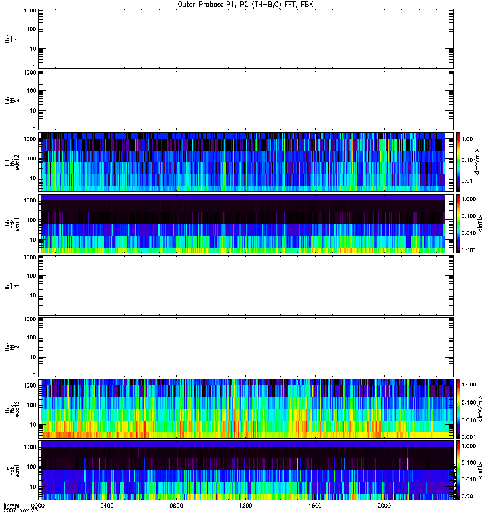The width and height of the screenshot is (491, 524).
Task: Click the color bar beside thc edc12 panel
Action: 458,408
